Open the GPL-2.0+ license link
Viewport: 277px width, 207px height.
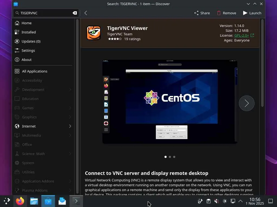pos(241,35)
